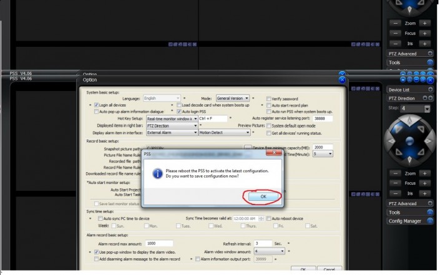Open the lower Tools panel
This screenshot has width=440, height=275.
click(430, 212)
